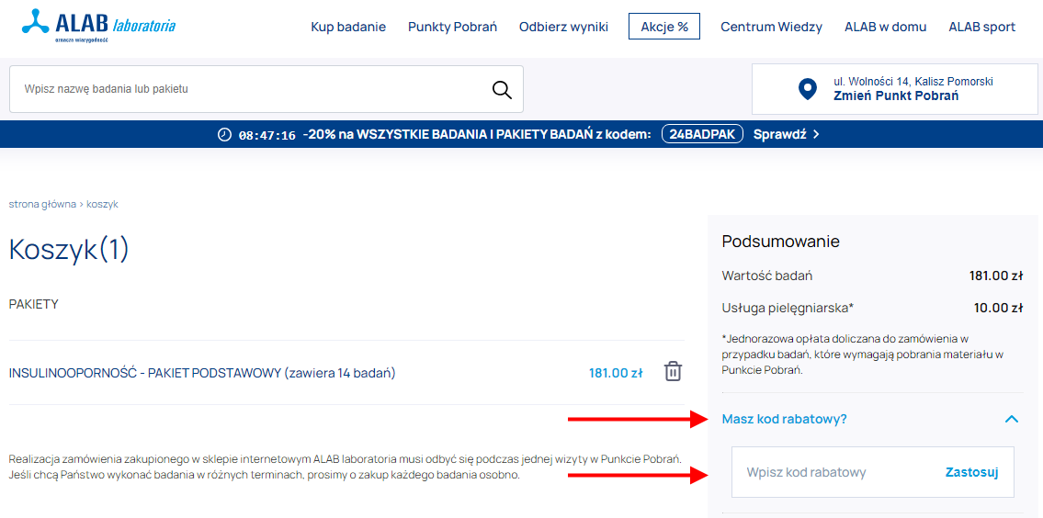Click the 08:47:16 countdown timer
The image size is (1043, 518).
click(x=266, y=135)
